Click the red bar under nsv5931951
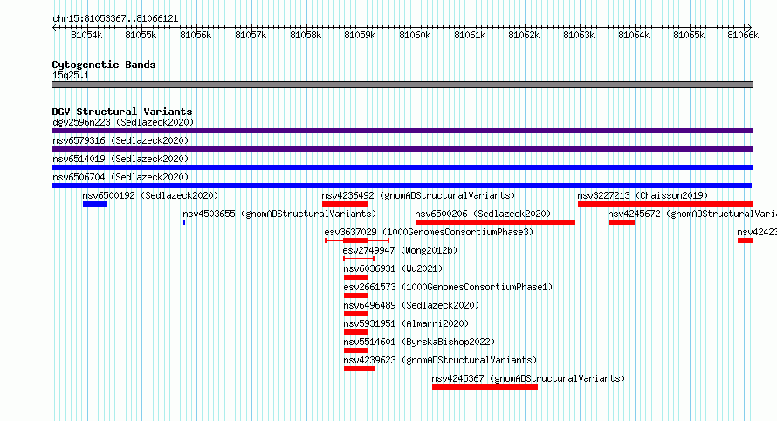The height and width of the screenshot is (421, 777). pyautogui.click(x=356, y=332)
